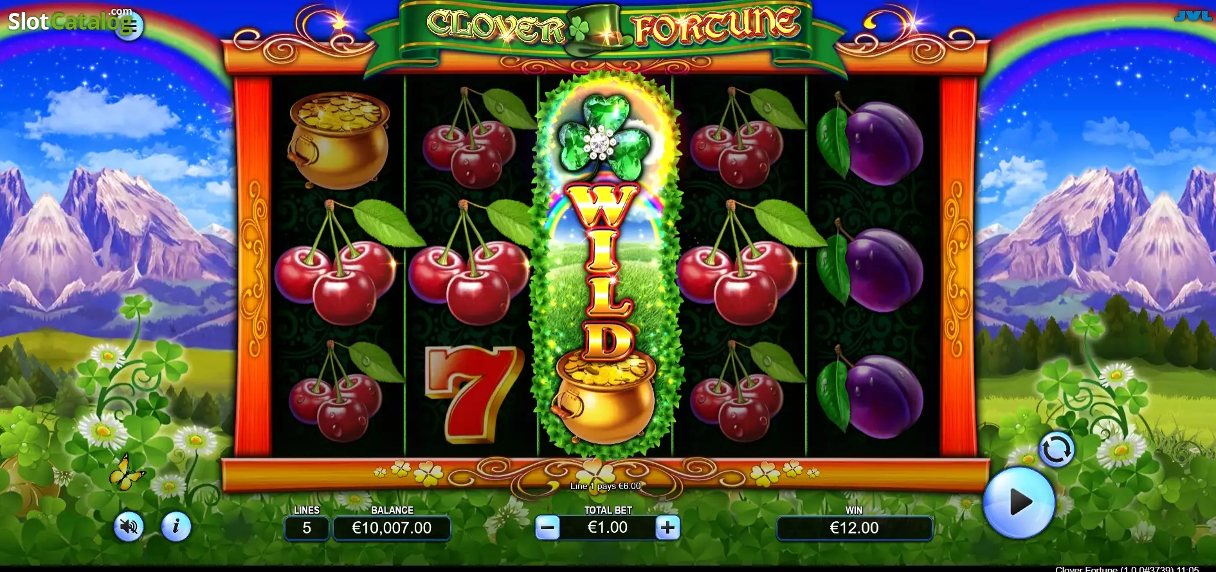Image resolution: width=1216 pixels, height=572 pixels.
Task: Mute the game sound
Action: click(129, 527)
